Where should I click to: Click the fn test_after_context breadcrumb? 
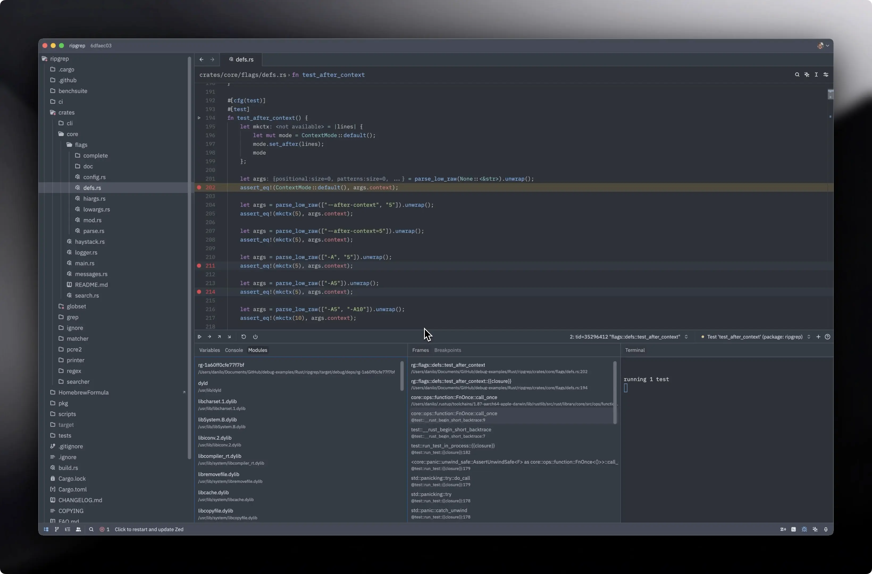click(x=328, y=75)
